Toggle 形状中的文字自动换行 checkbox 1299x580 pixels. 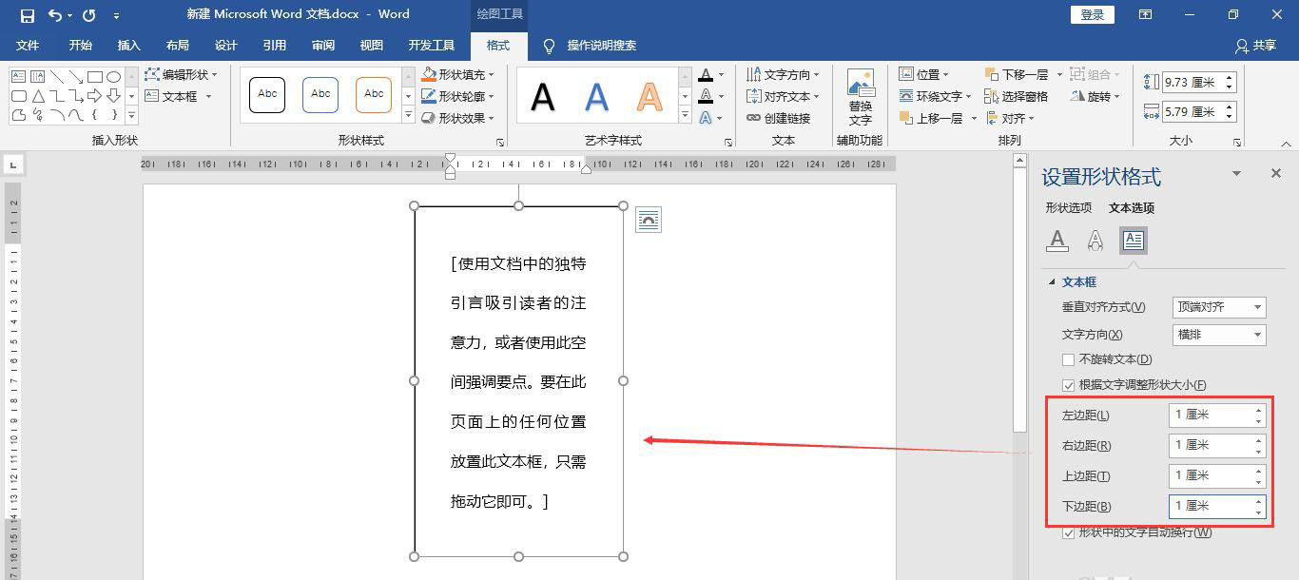[x=1070, y=533]
